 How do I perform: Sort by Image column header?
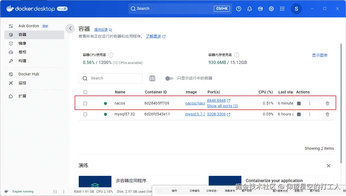coord(191,92)
